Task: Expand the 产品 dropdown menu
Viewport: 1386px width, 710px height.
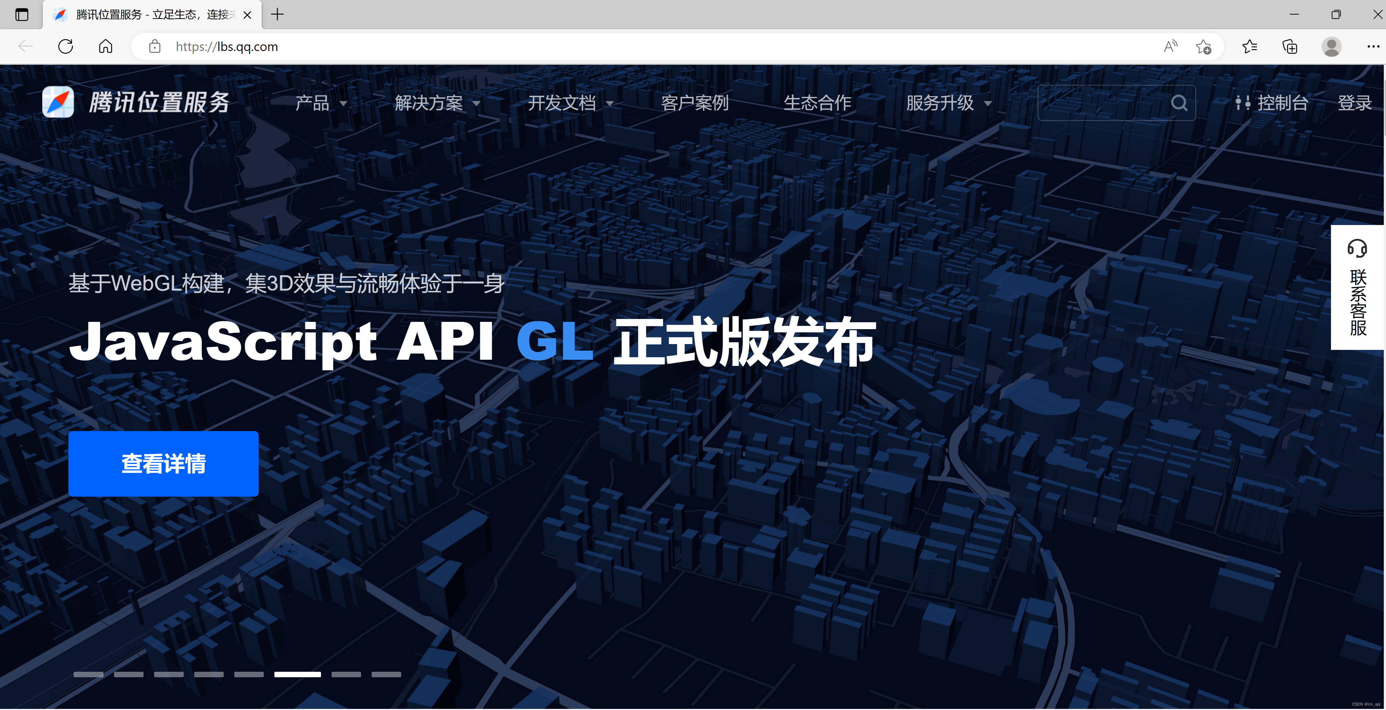Action: [x=321, y=103]
